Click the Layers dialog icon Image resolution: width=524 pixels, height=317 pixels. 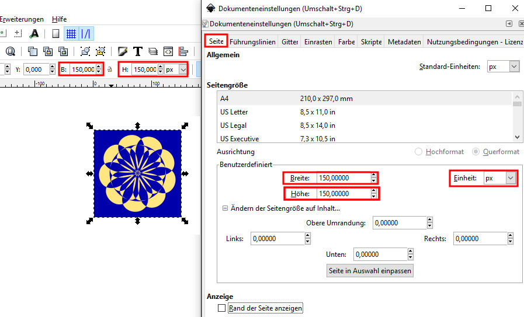(x=153, y=51)
